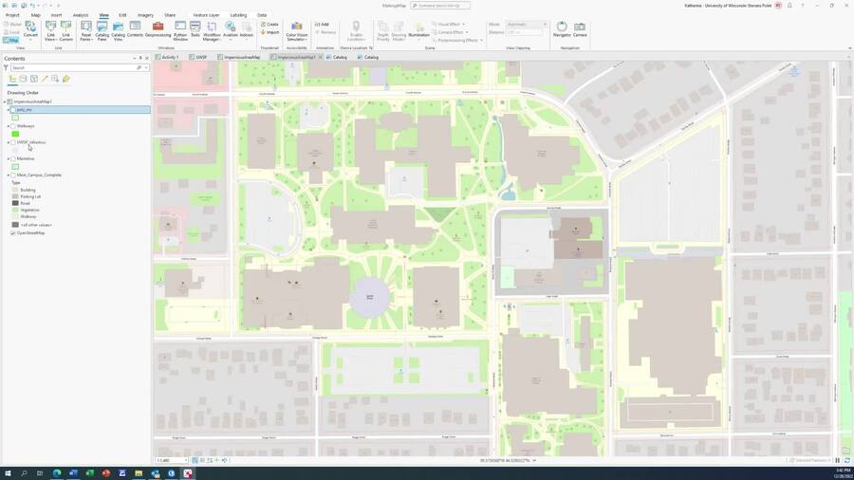Click the Command Search box
The image size is (854, 480).
440,6
